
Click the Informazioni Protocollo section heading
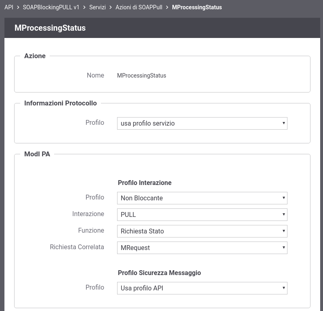click(60, 103)
